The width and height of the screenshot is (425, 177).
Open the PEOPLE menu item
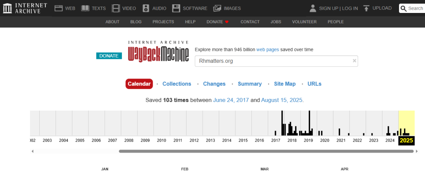pyautogui.click(x=336, y=22)
